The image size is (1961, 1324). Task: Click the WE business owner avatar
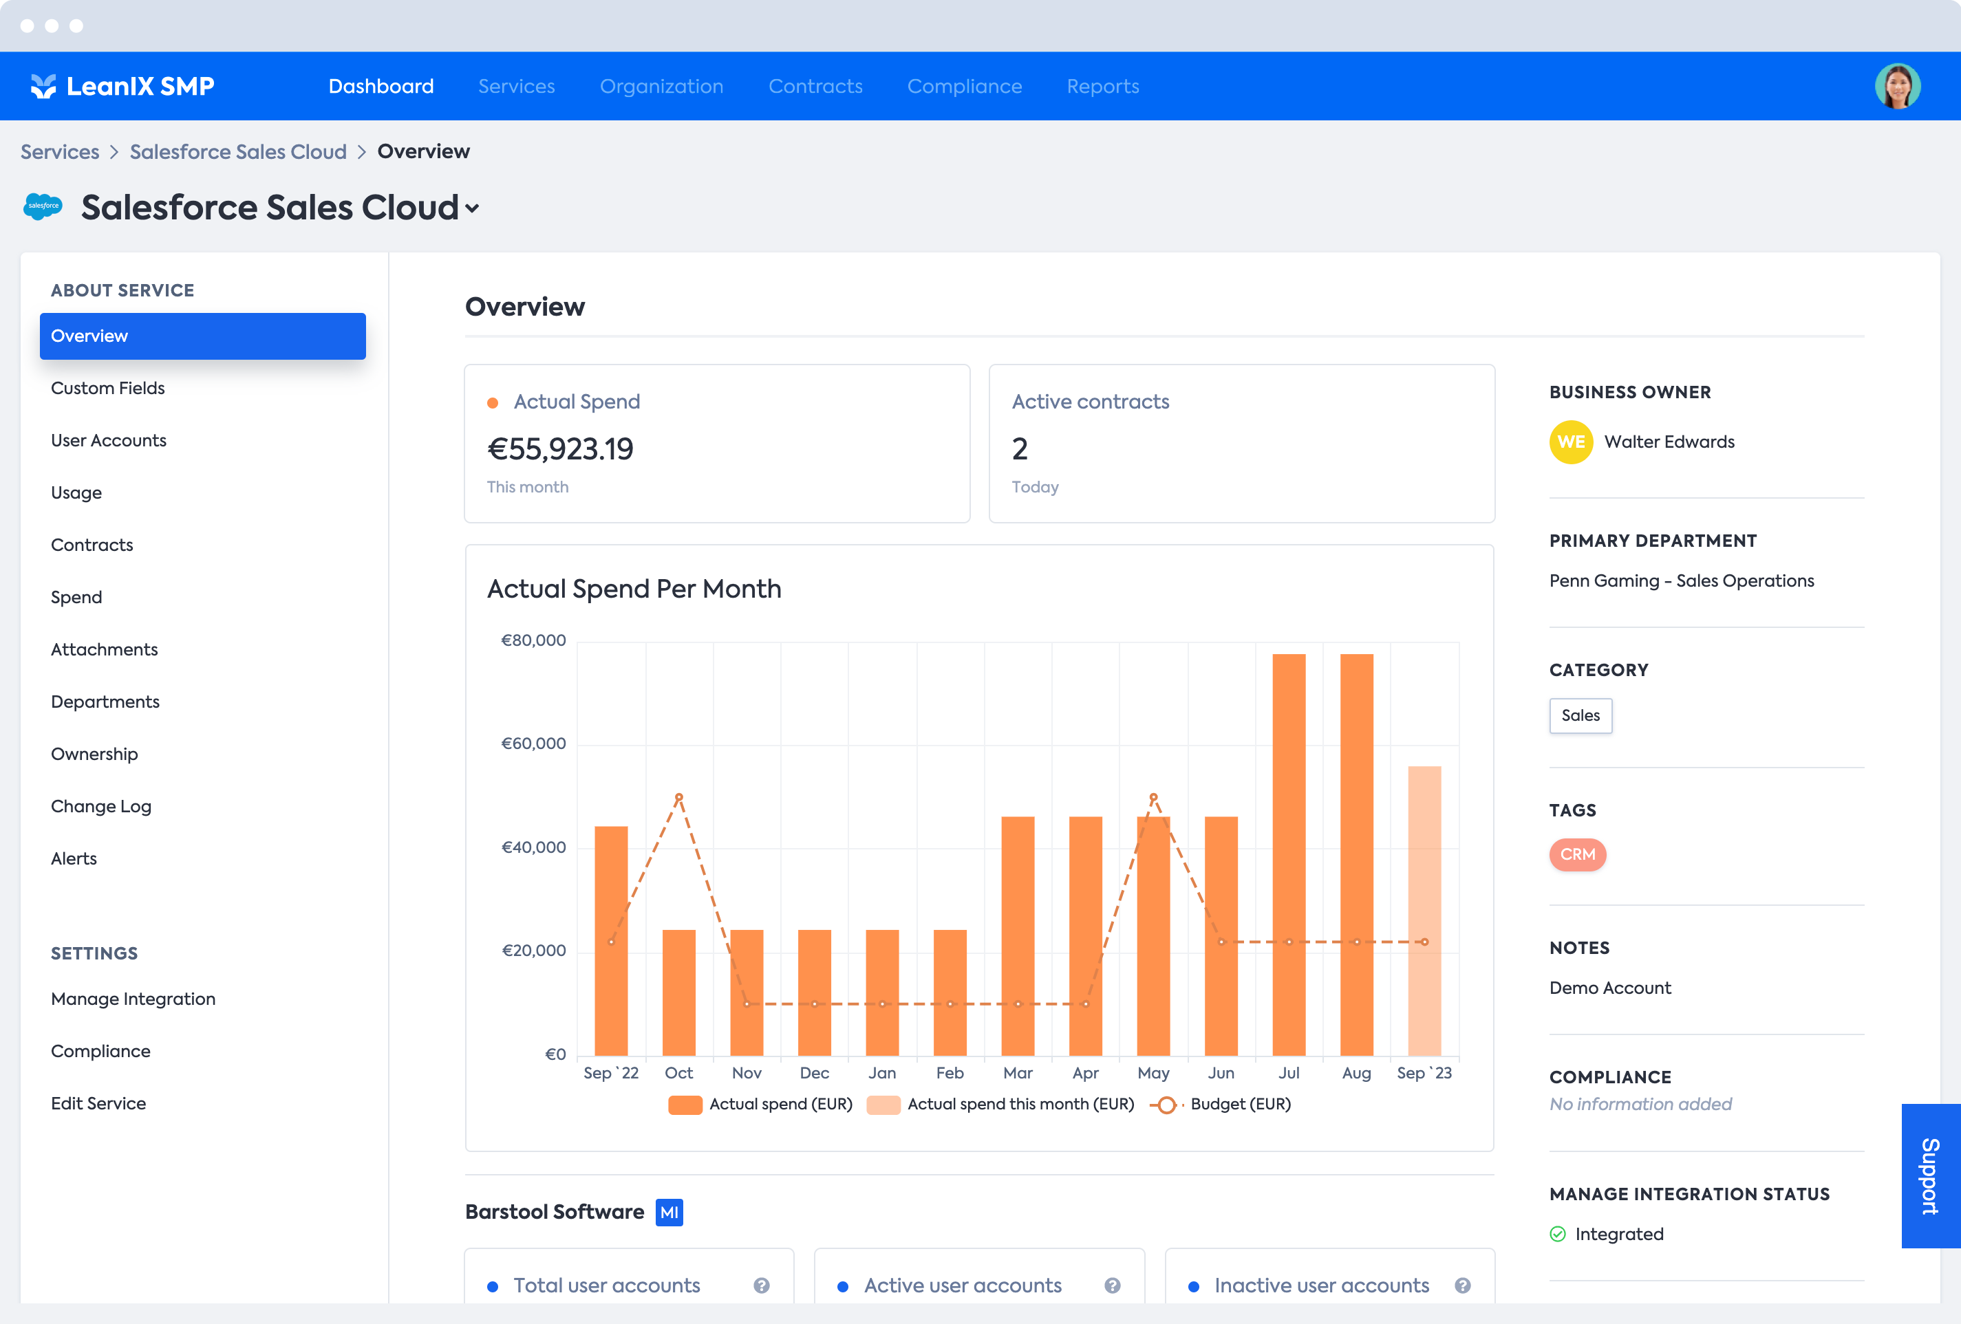(1571, 442)
